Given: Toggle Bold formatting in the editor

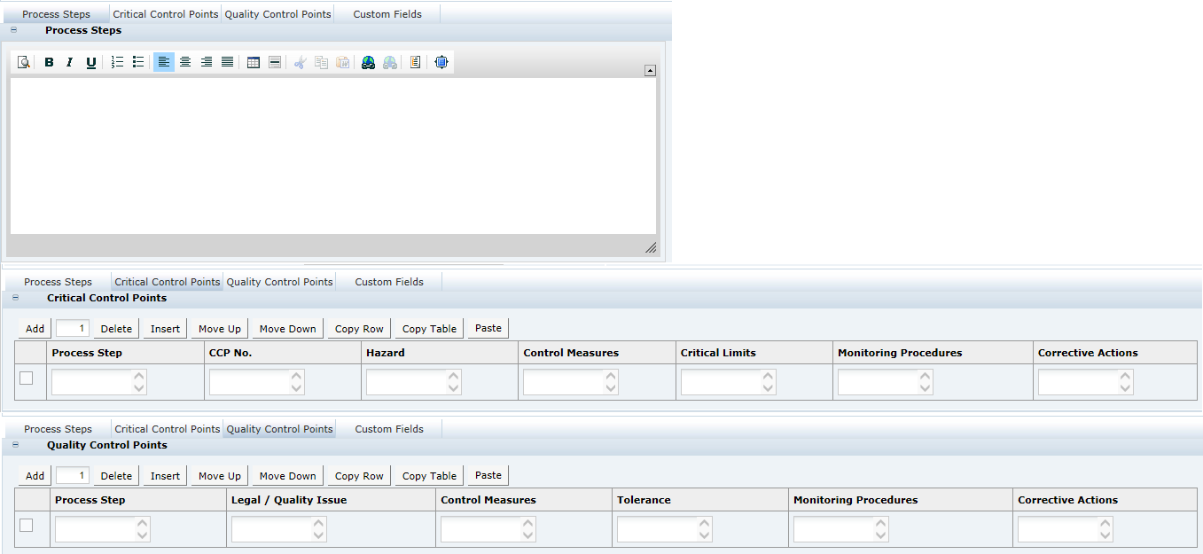Looking at the screenshot, I should [49, 62].
